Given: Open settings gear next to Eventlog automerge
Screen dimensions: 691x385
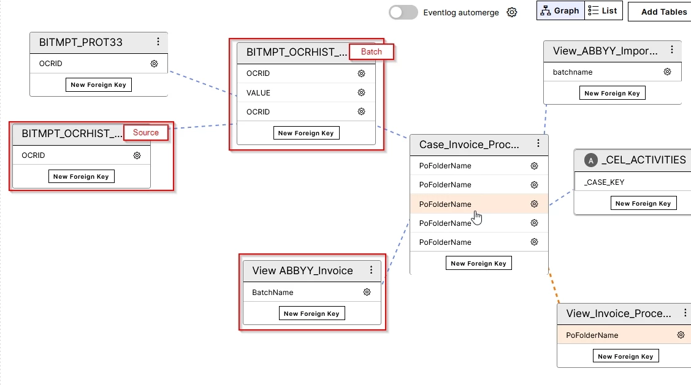Looking at the screenshot, I should tap(511, 12).
